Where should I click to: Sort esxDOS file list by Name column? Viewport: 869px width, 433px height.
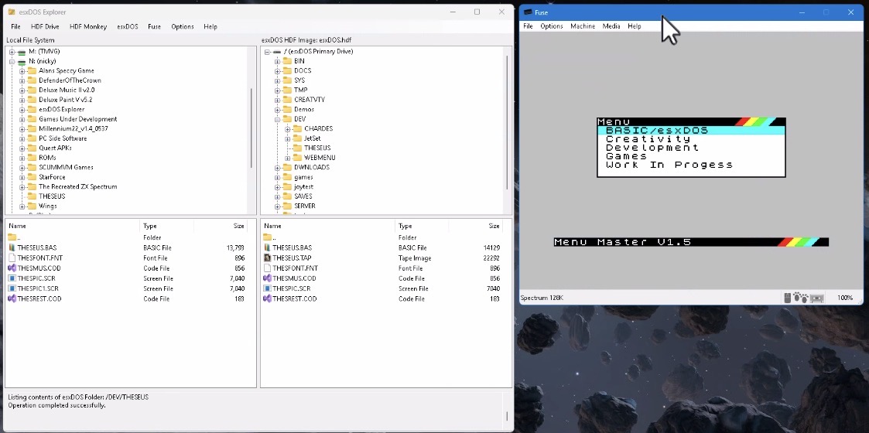327,226
